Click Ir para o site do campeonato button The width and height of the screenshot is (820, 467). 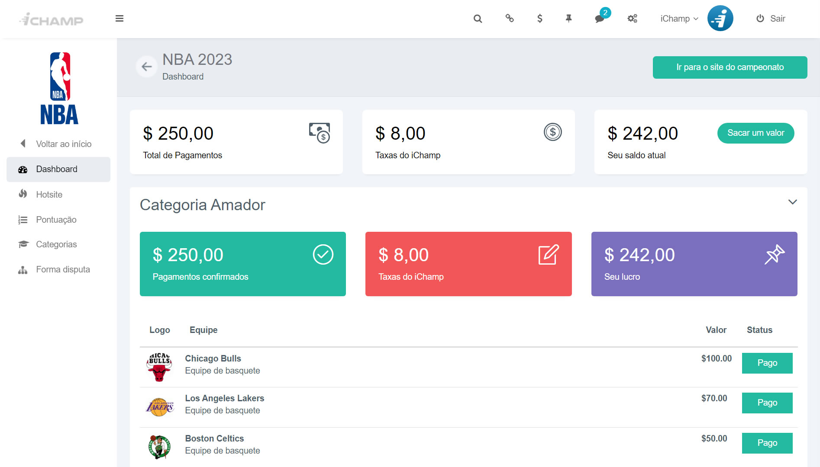pyautogui.click(x=730, y=67)
